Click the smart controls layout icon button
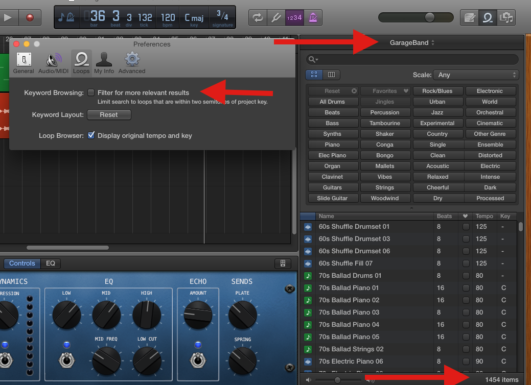The image size is (531, 385). [x=283, y=263]
